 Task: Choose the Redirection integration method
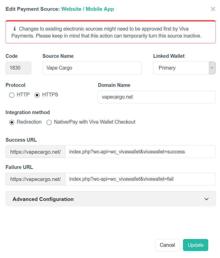click(x=12, y=122)
